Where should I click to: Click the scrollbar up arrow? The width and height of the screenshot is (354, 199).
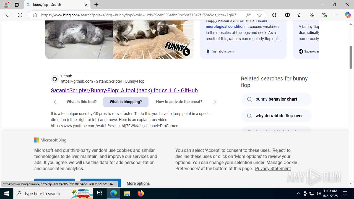pyautogui.click(x=351, y=24)
